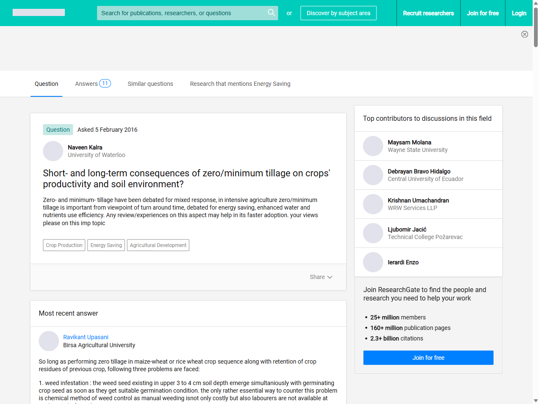Click Asked 5 February 2016 text
The image size is (539, 404).
tap(107, 130)
